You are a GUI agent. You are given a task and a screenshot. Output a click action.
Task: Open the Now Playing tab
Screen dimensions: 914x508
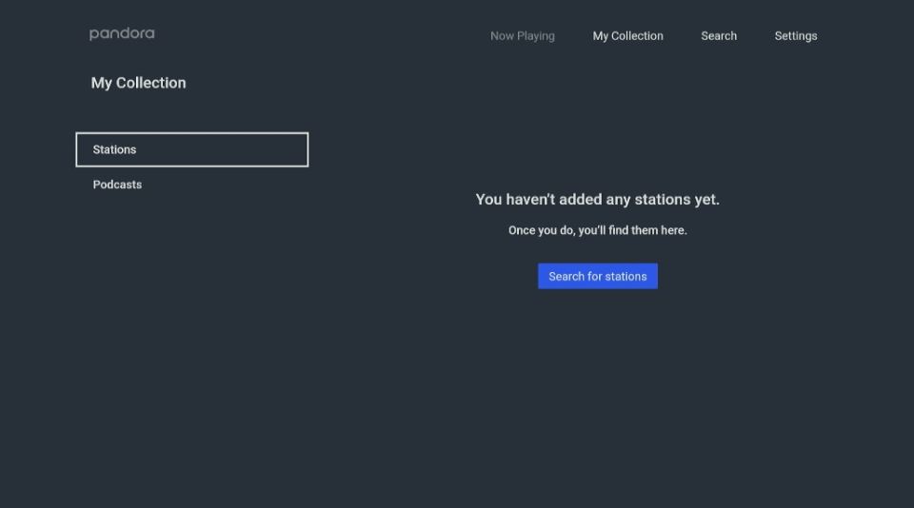[523, 36]
